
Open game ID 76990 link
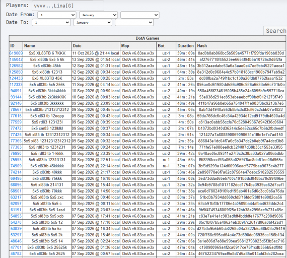[16, 153]
